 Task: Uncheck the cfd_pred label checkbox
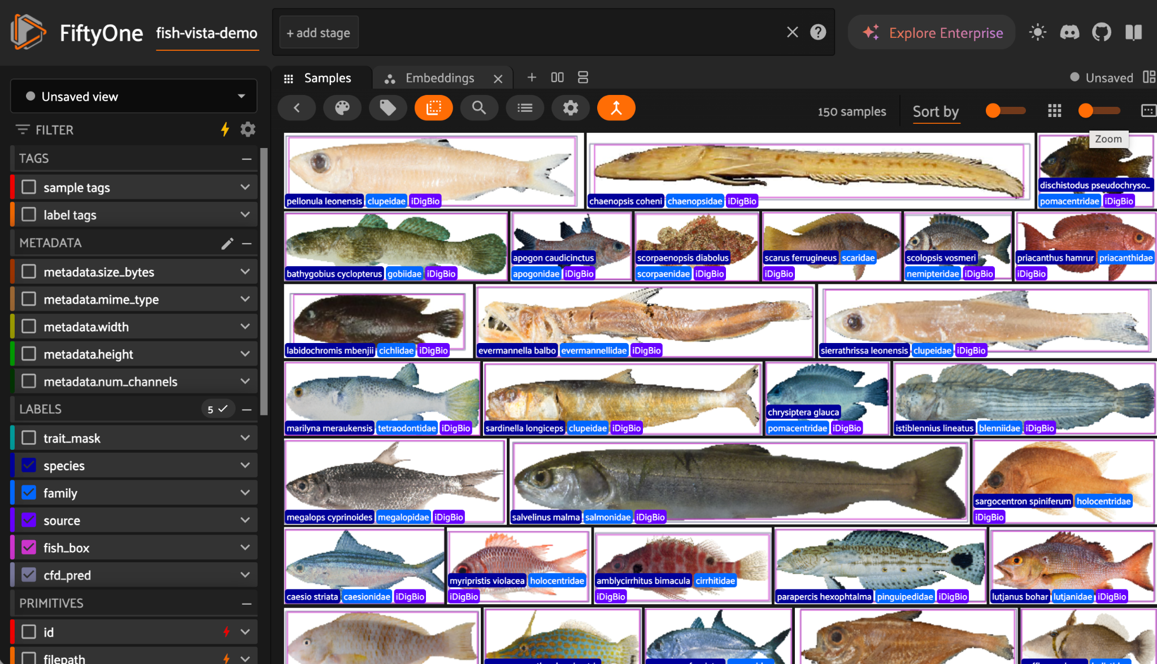coord(29,575)
